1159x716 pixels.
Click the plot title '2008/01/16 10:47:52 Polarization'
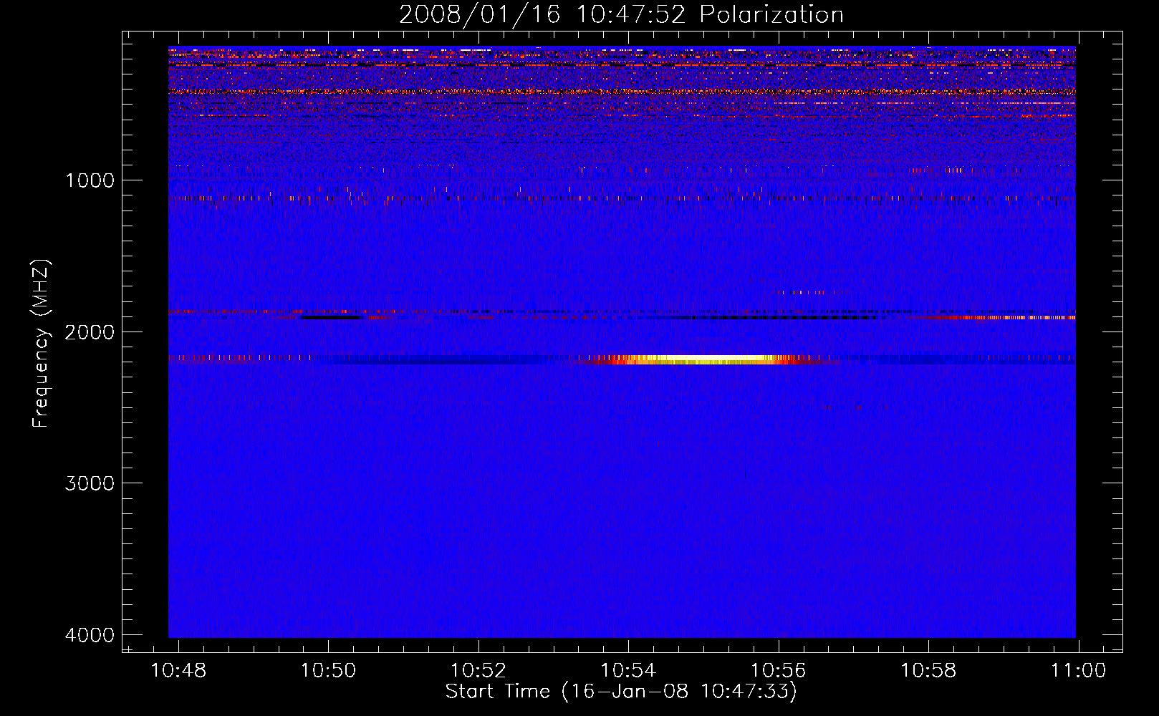(x=621, y=14)
